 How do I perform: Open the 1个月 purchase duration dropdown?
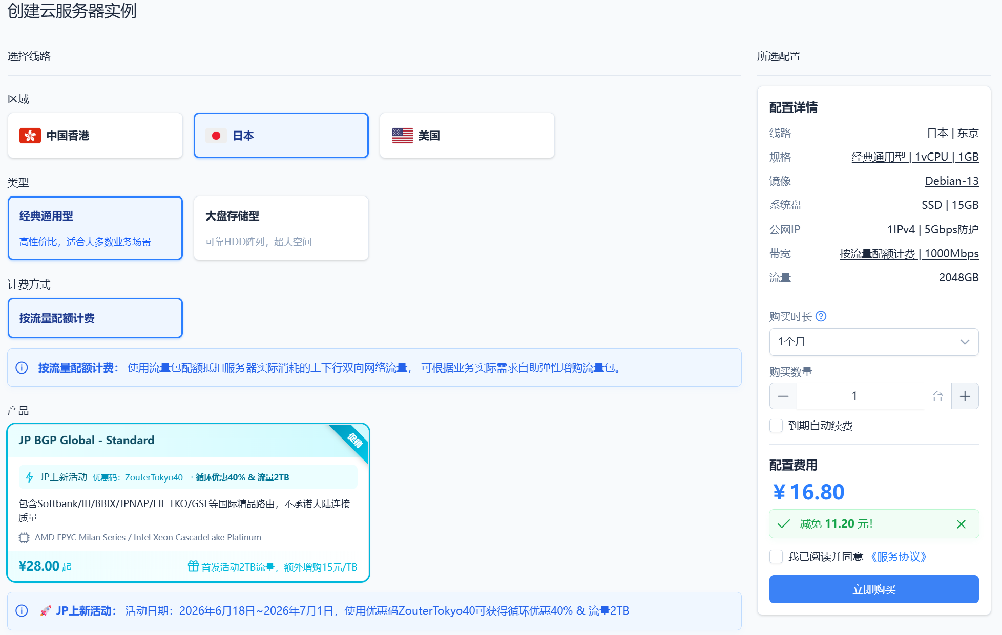point(874,342)
